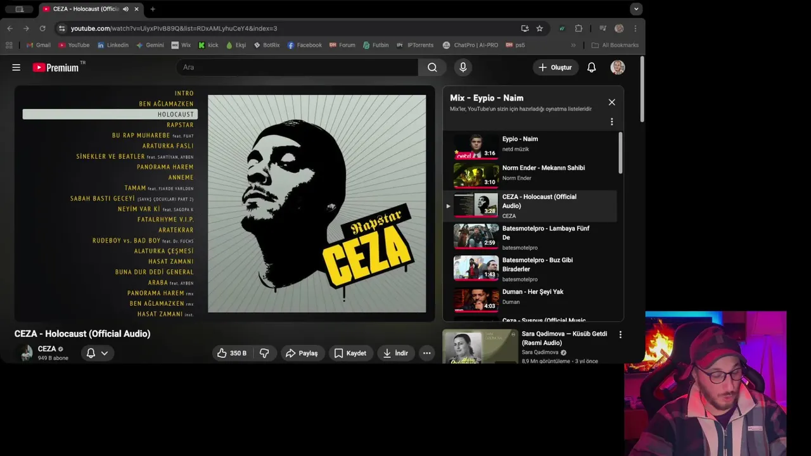Image resolution: width=811 pixels, height=456 pixels.
Task: Open CEZA channel avatar
Action: [26, 353]
